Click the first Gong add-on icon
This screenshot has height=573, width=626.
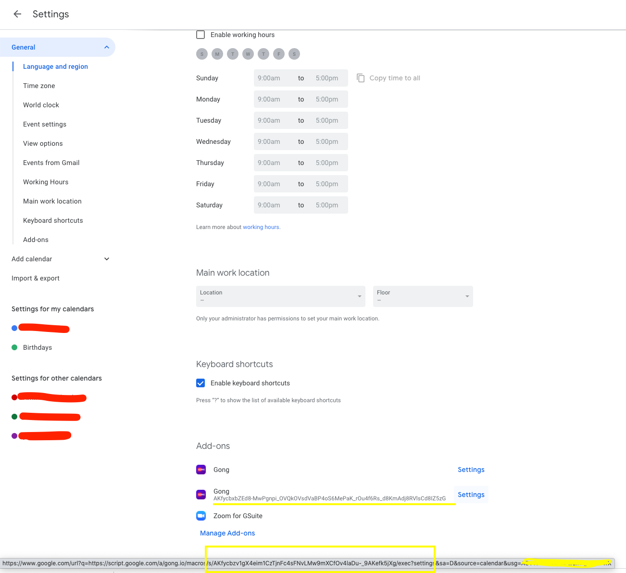tap(201, 470)
